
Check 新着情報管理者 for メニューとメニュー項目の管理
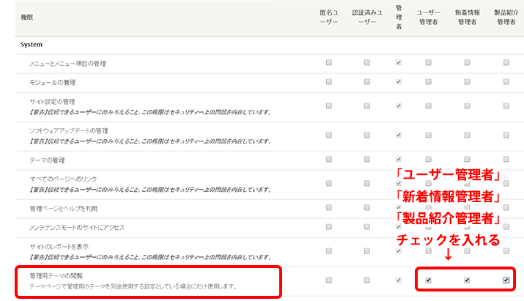[x=467, y=62]
